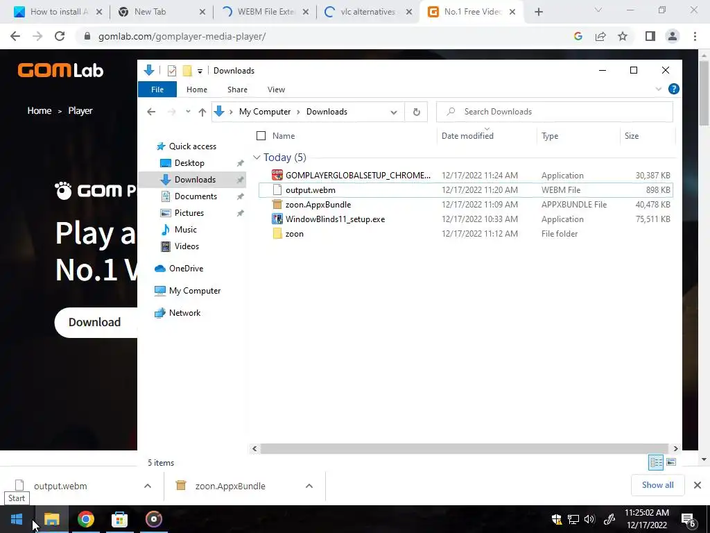710x533 pixels.
Task: Open Windows Start button
Action: point(17,519)
